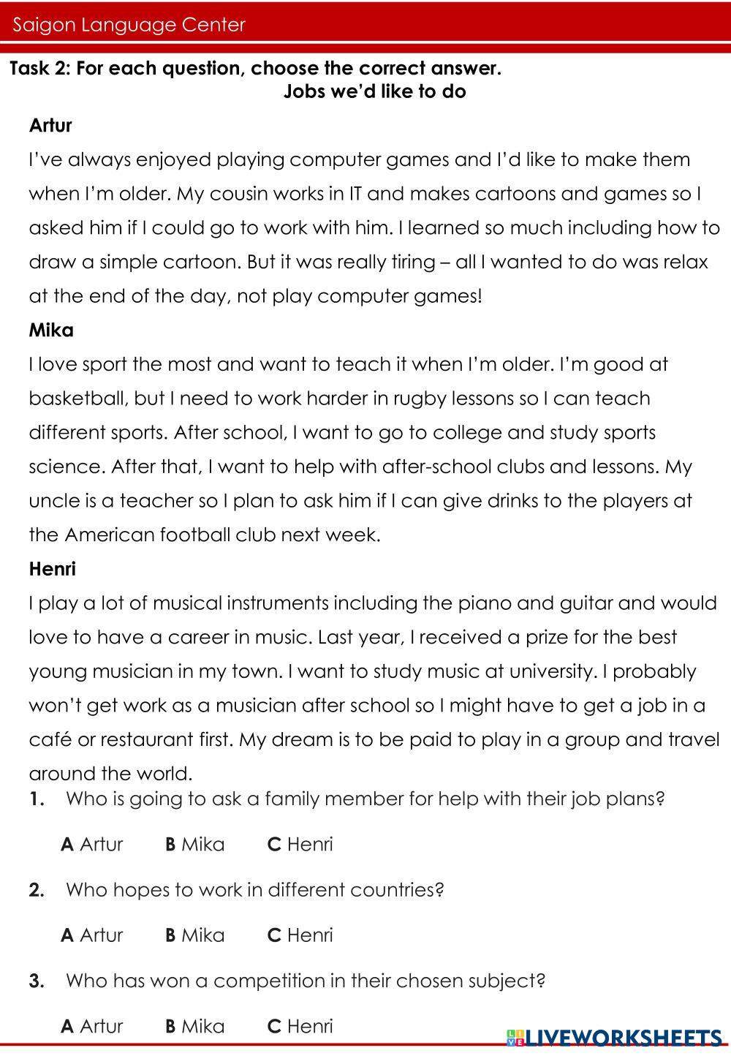Click the question about working in different countries
This screenshot has width=731, height=1056.
click(x=254, y=889)
